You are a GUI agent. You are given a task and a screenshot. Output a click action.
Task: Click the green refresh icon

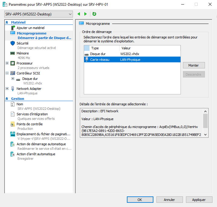click(94, 14)
